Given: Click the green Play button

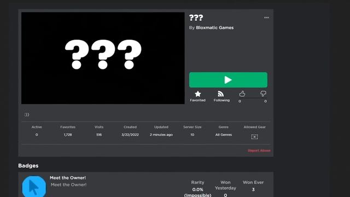Looking at the screenshot, I should tap(228, 80).
